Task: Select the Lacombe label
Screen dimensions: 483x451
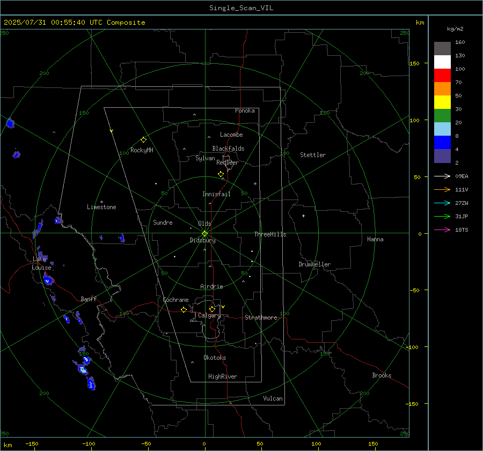Action: (x=231, y=135)
